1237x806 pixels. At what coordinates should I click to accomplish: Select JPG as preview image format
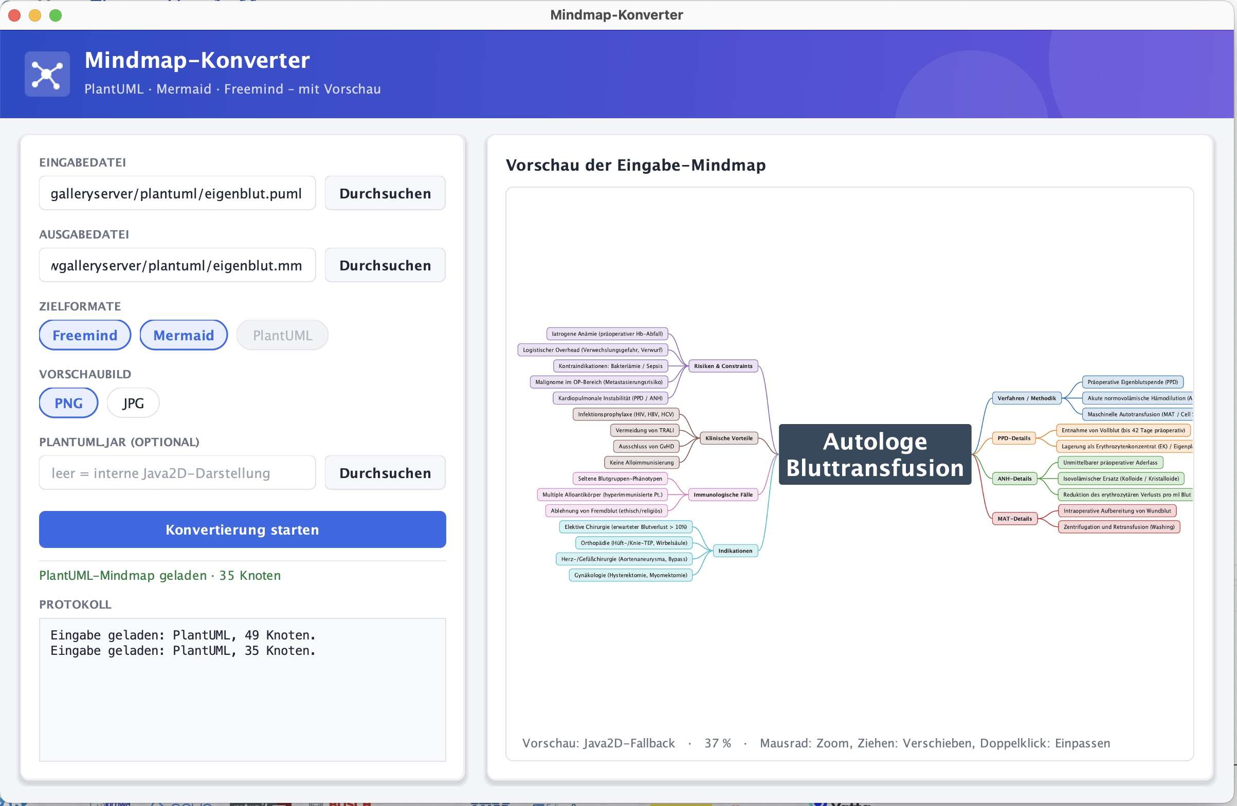coord(133,402)
